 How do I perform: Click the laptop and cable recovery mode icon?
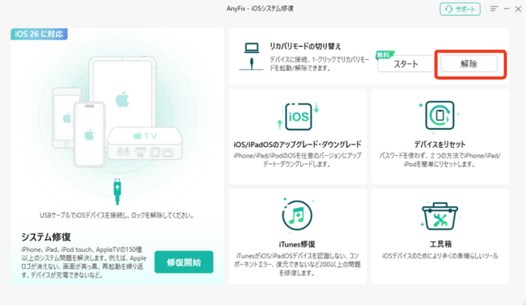251,57
